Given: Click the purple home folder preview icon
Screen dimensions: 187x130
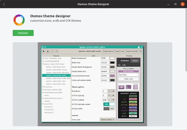Looking at the screenshot, I should pyautogui.click(x=122, y=87).
